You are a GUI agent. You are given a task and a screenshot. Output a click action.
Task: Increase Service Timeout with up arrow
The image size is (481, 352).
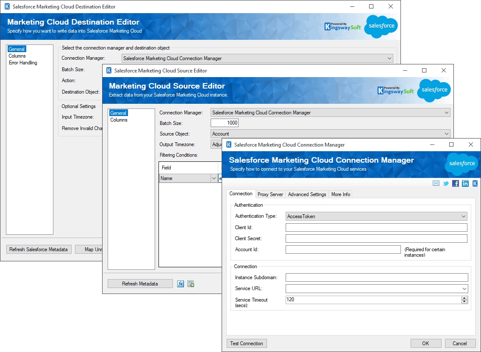464,298
